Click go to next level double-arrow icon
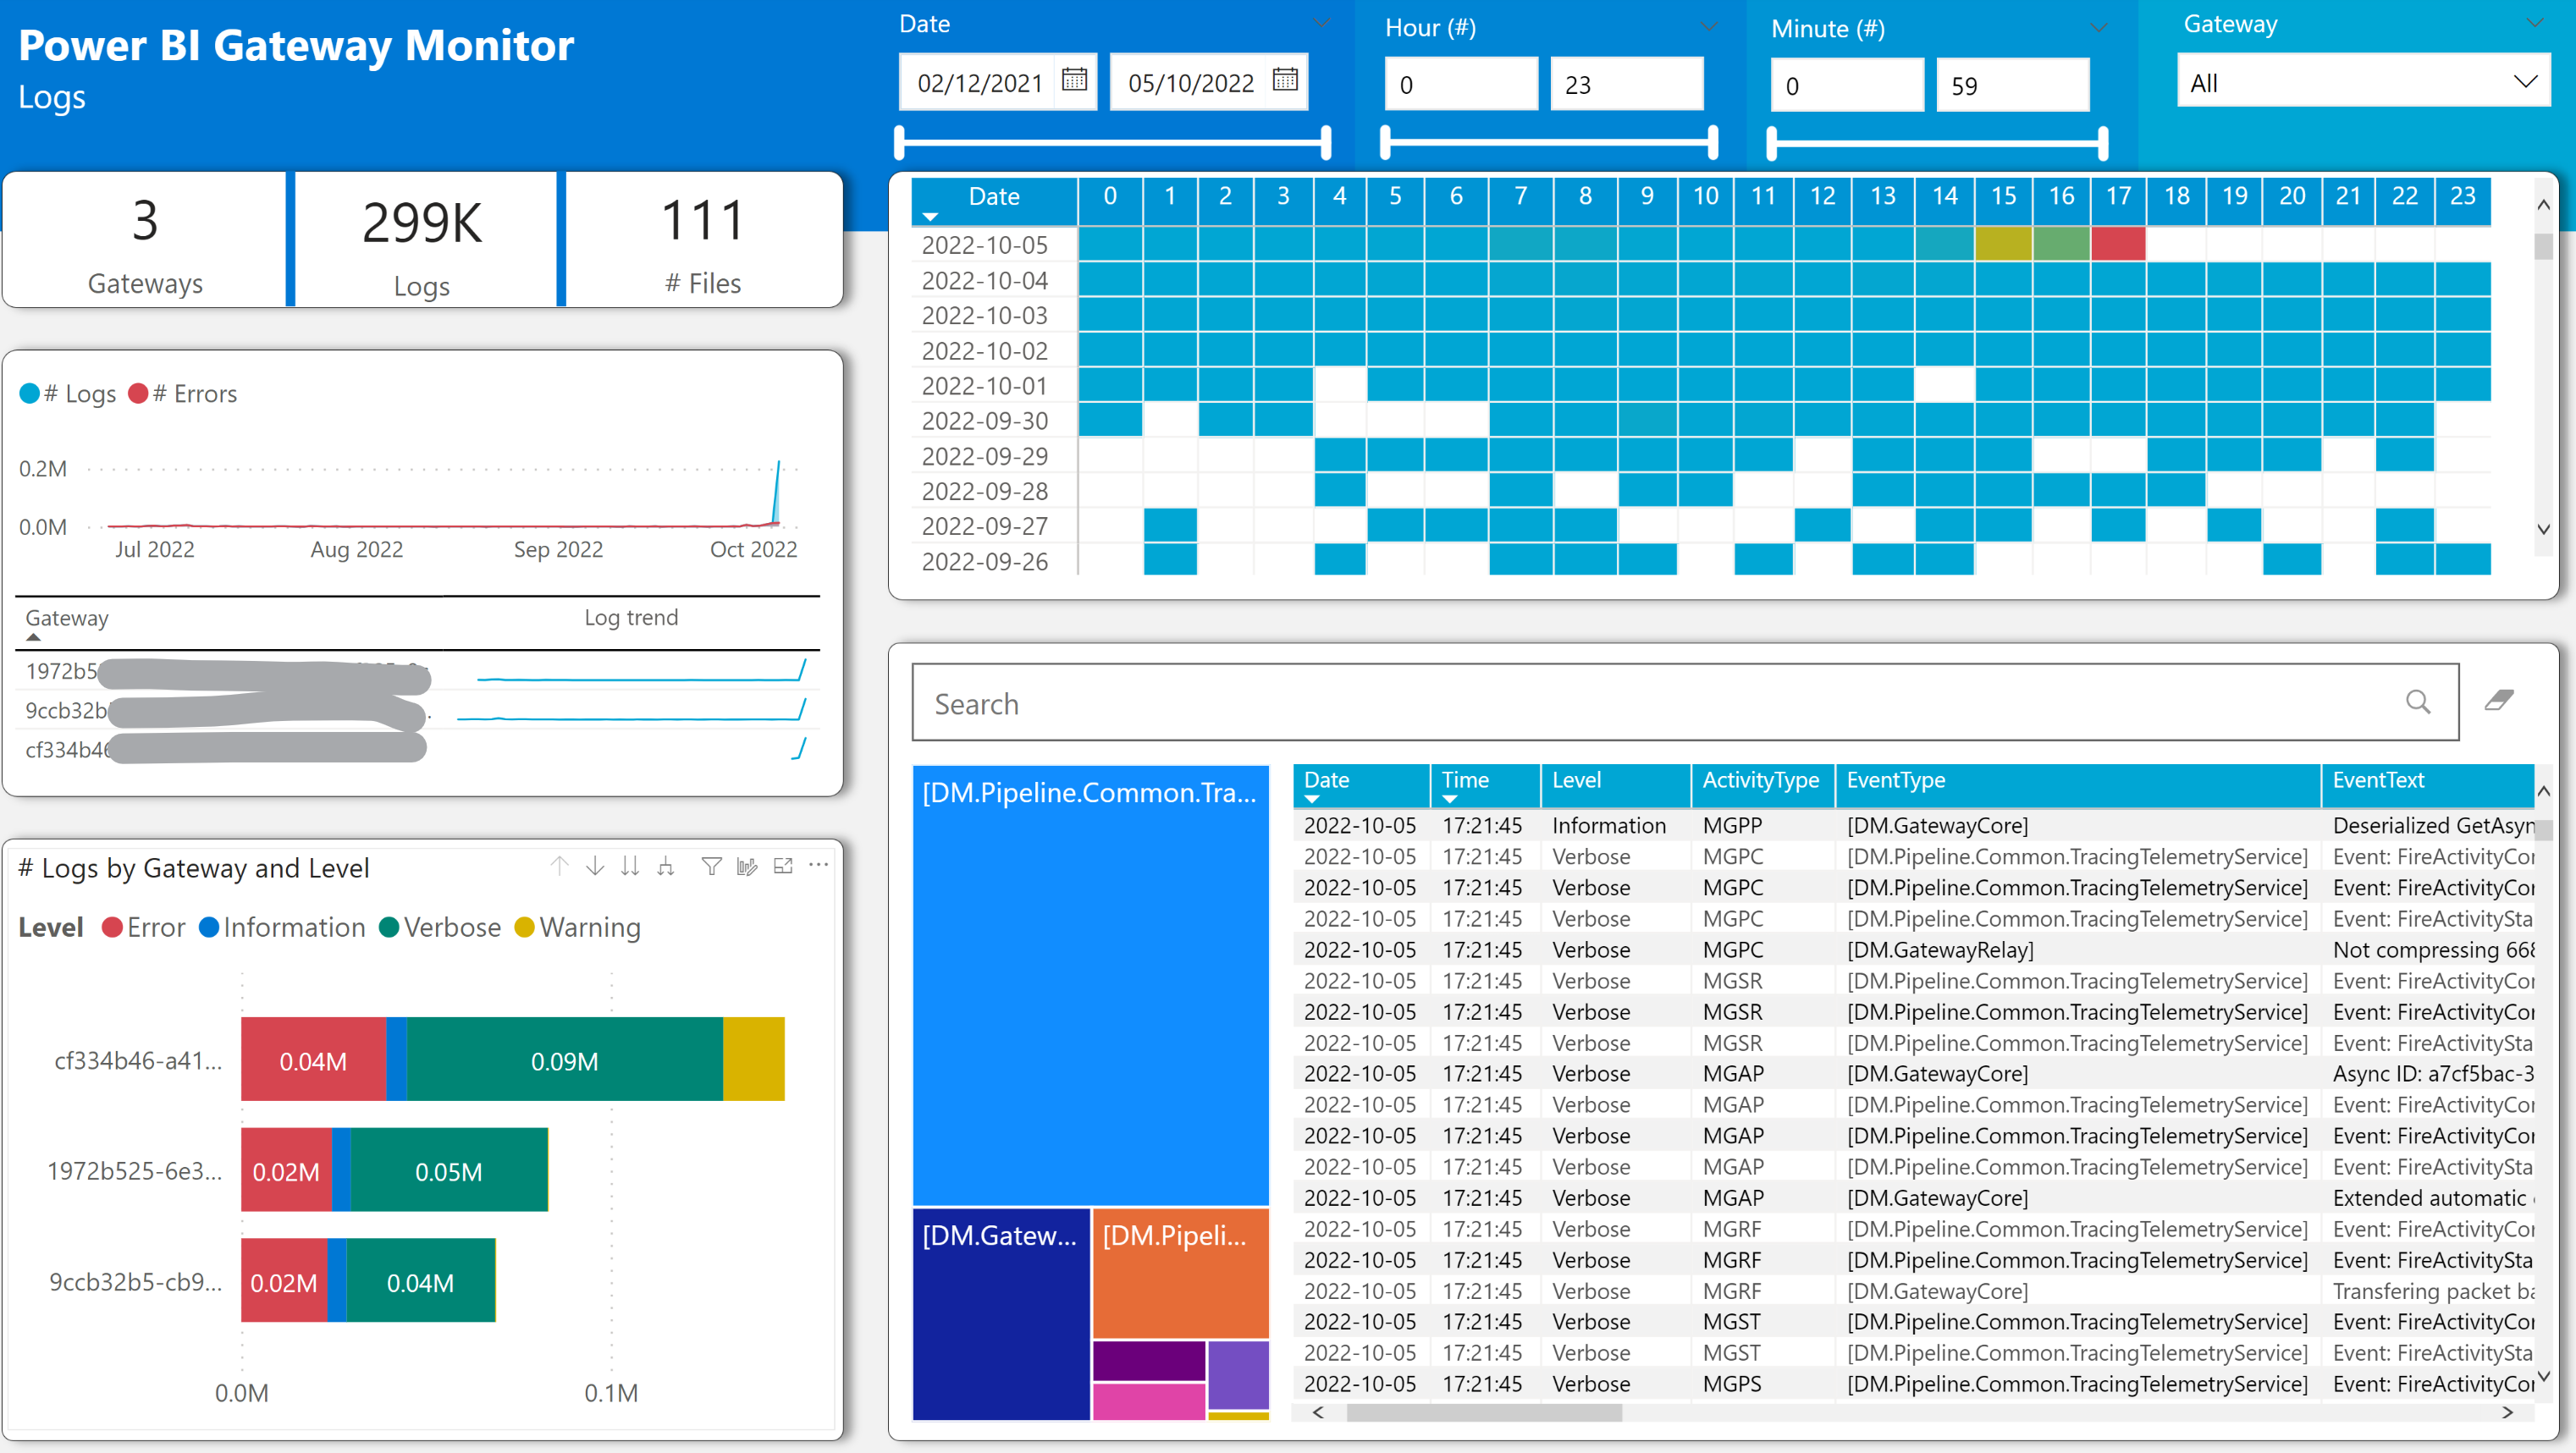The height and width of the screenshot is (1453, 2576). pyautogui.click(x=630, y=866)
